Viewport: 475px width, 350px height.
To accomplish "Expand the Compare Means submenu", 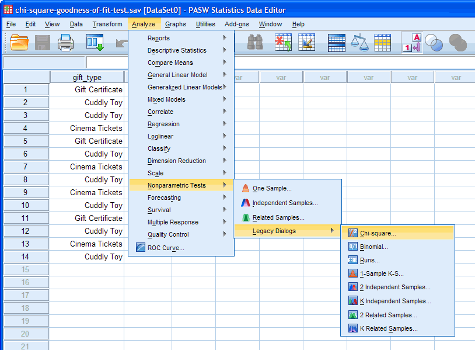I will tap(181, 63).
